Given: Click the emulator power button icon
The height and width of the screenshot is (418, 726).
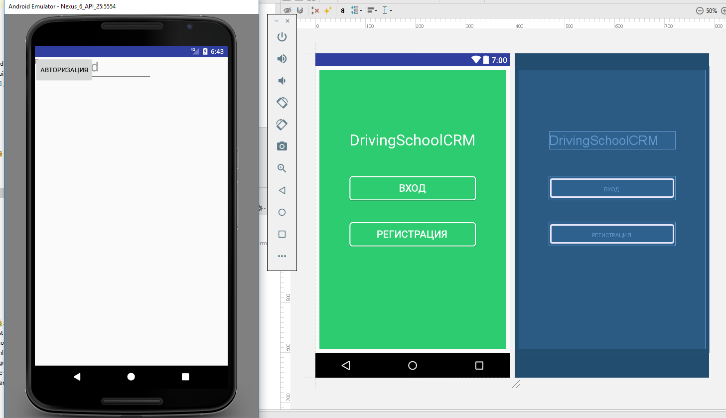Looking at the screenshot, I should (282, 37).
